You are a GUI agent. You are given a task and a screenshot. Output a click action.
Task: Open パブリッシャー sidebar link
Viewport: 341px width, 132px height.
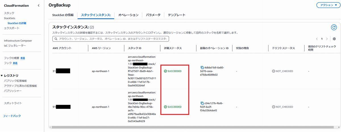[x=13, y=91]
